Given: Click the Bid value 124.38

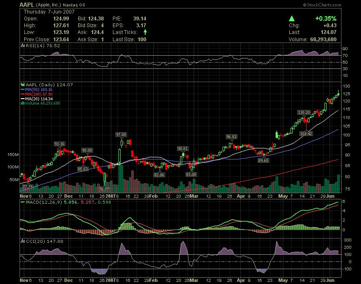Looking at the screenshot, I should [x=96, y=19].
